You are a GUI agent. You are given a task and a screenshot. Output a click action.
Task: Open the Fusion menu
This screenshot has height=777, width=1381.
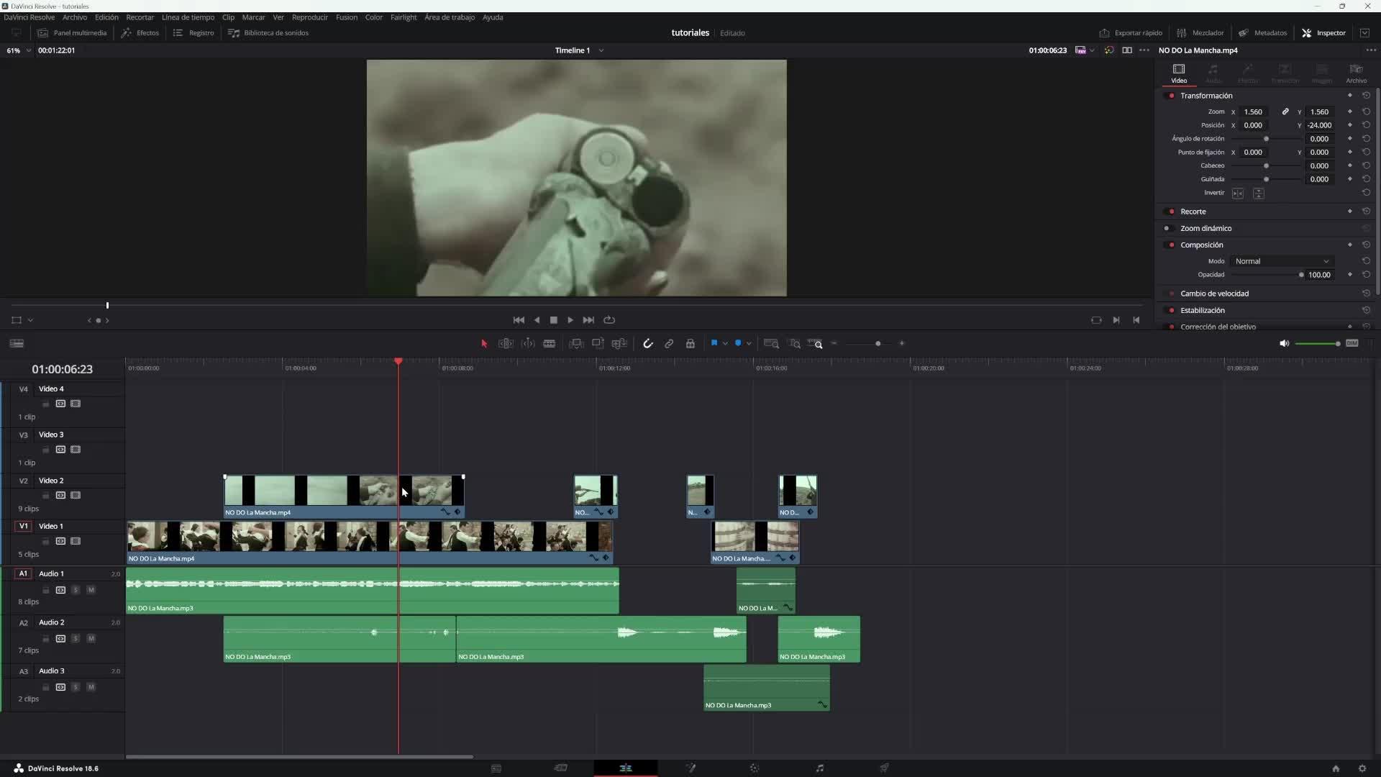pyautogui.click(x=346, y=17)
